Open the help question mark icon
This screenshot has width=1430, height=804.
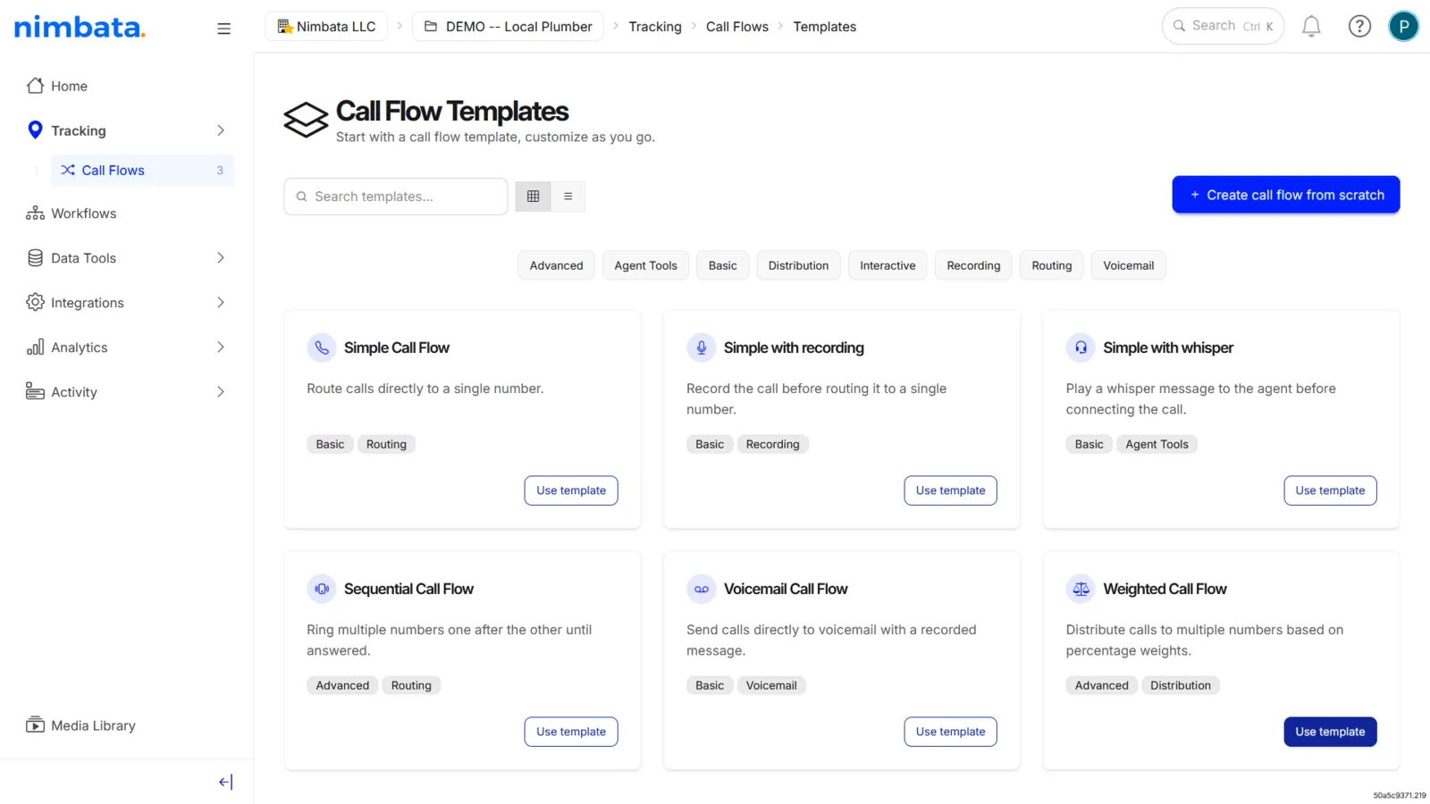1359,27
